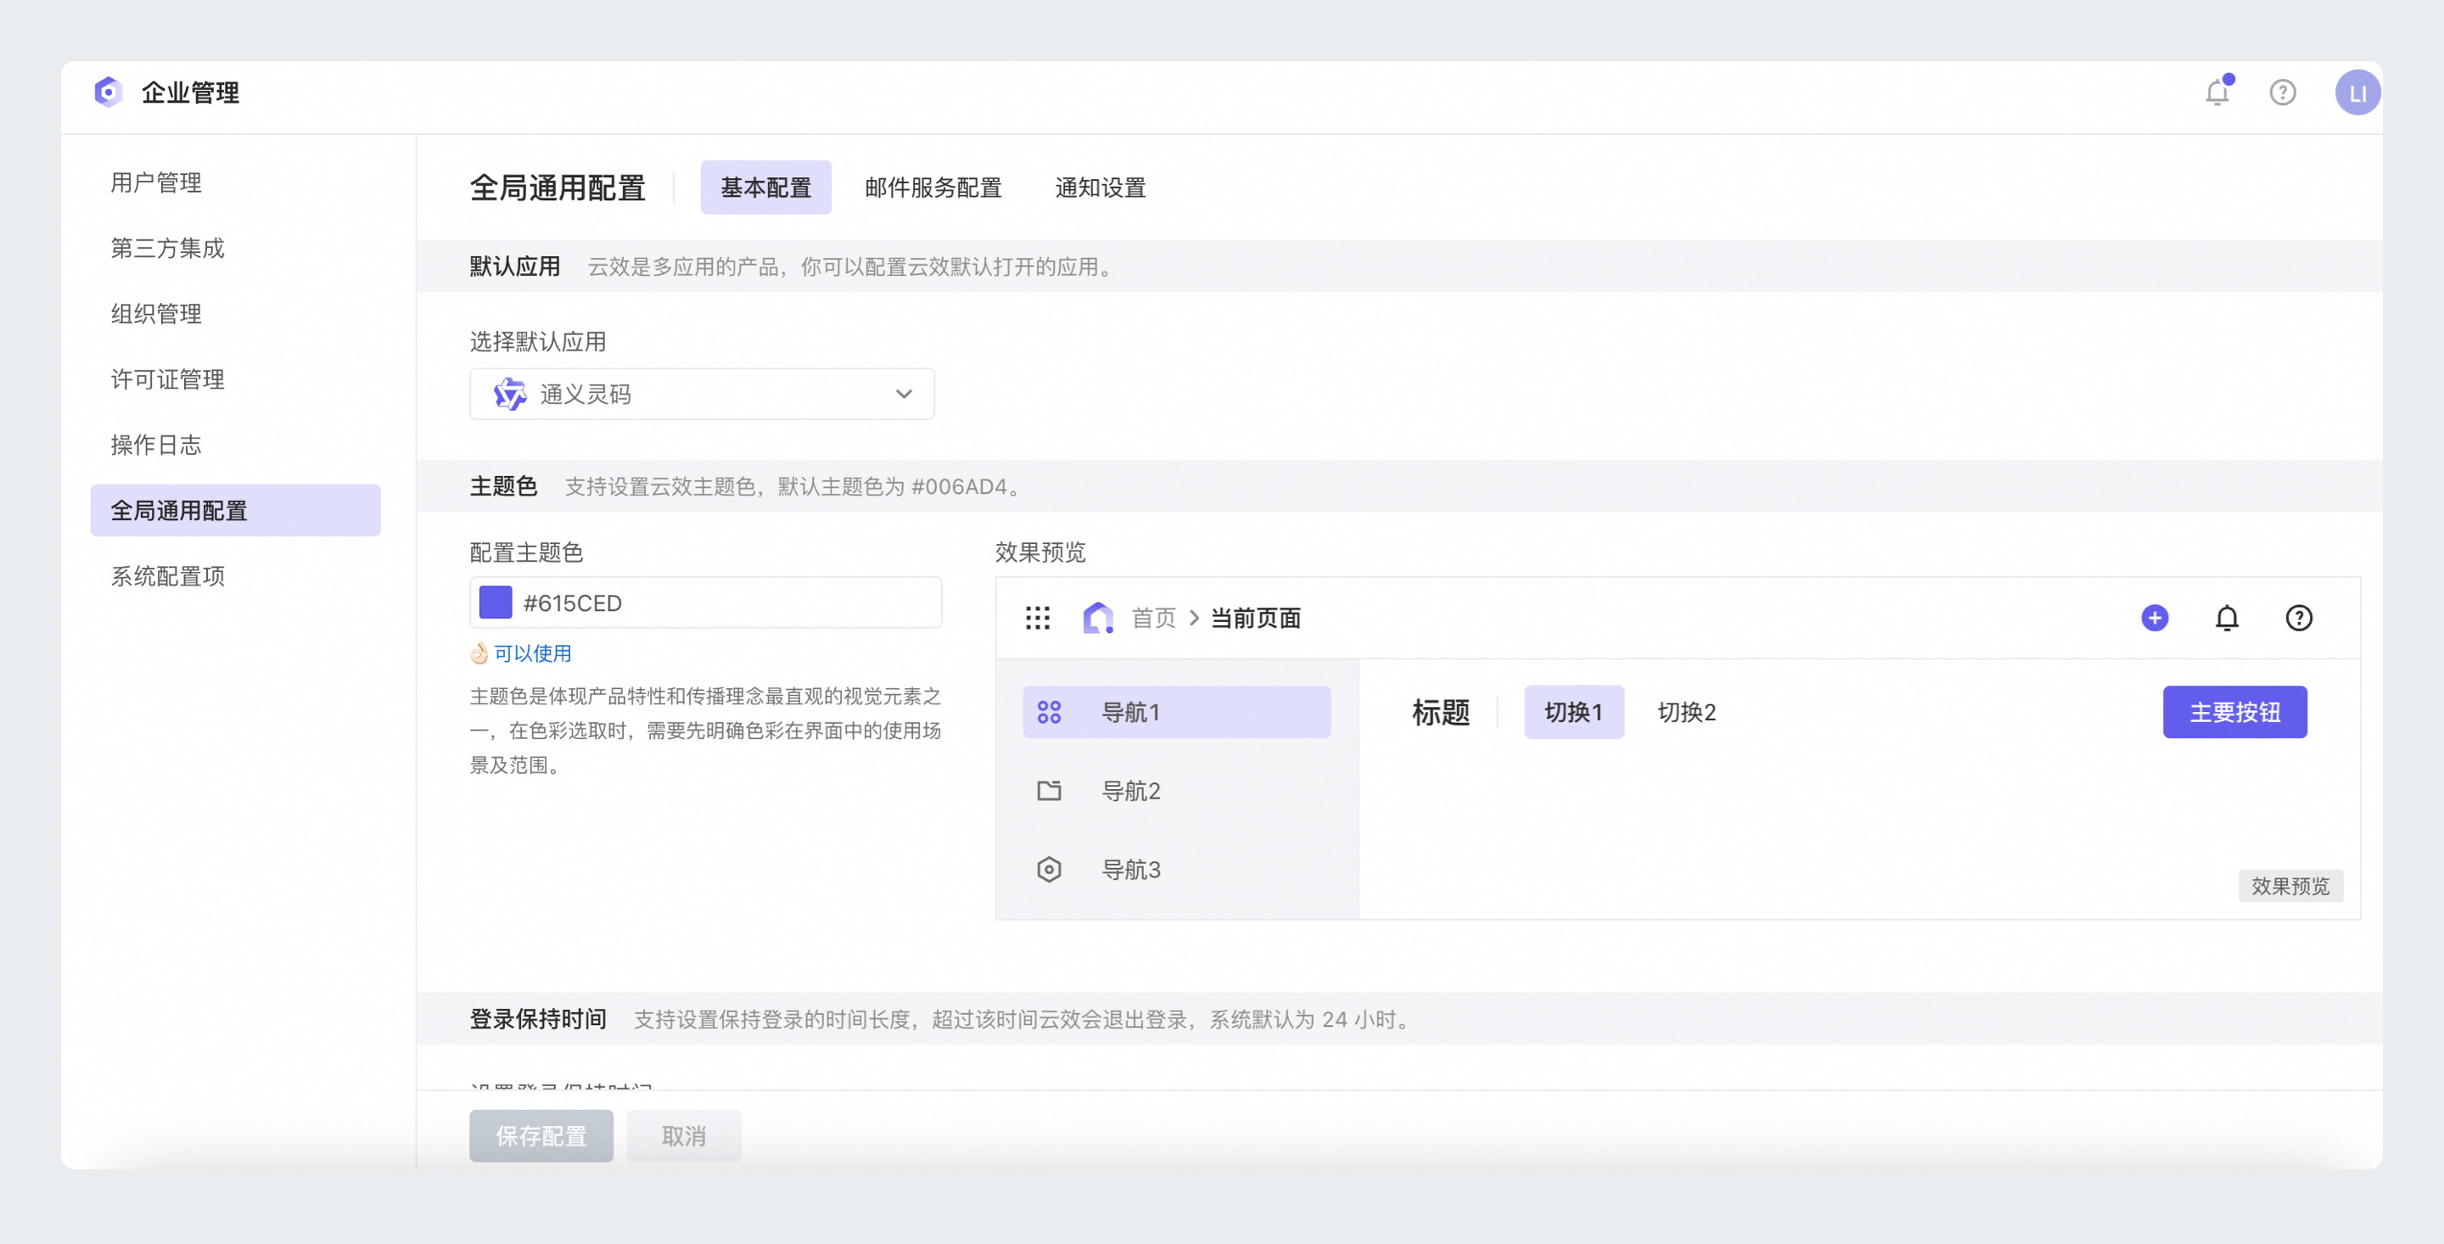This screenshot has width=2444, height=1244.
Task: Switch to the 邮件服务配置 tab
Action: [933, 188]
